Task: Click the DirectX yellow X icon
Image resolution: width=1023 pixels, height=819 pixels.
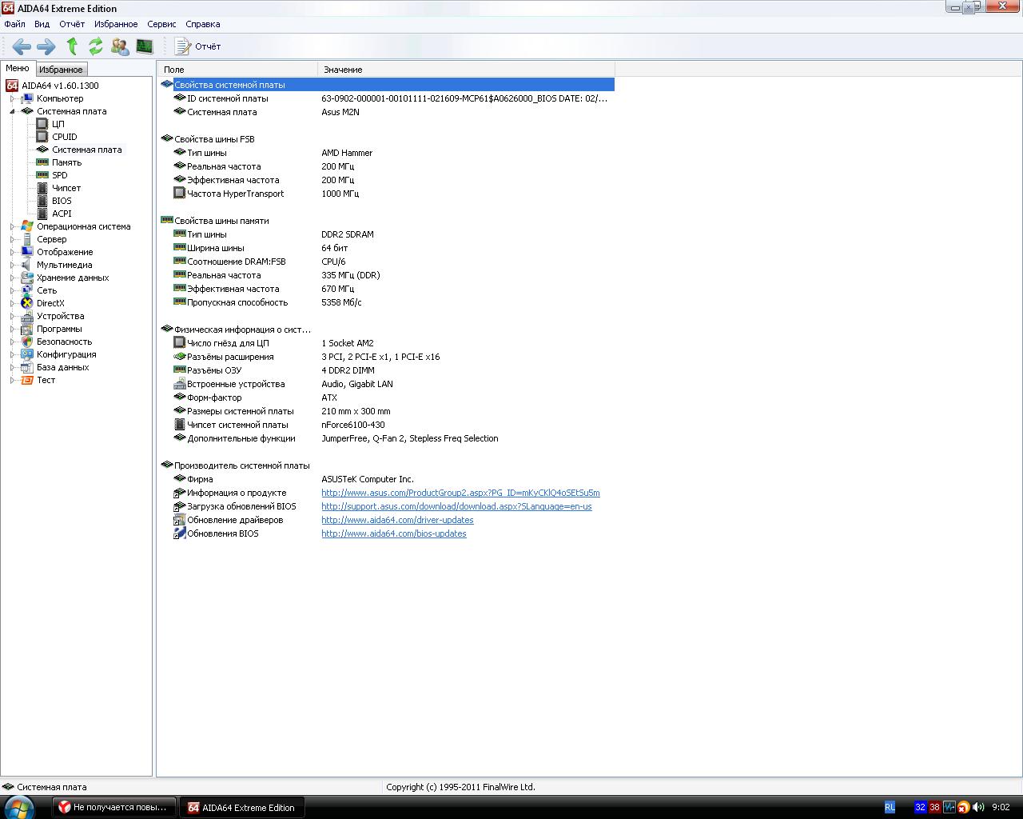Action: [27, 303]
